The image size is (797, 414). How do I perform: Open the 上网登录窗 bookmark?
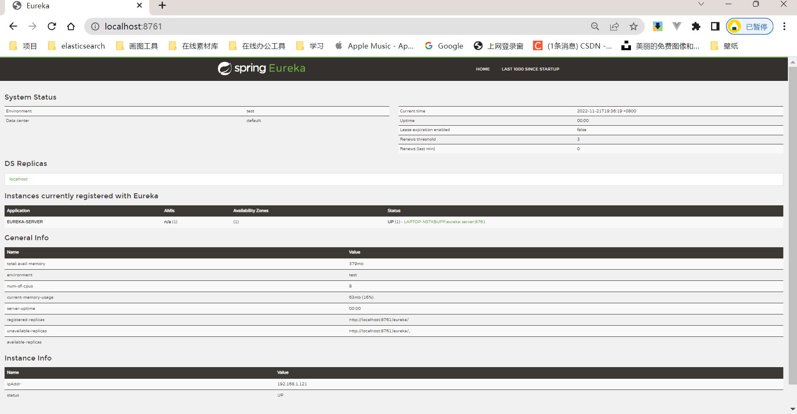(499, 46)
